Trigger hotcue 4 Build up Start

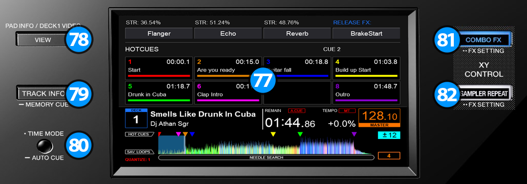pos(366,68)
